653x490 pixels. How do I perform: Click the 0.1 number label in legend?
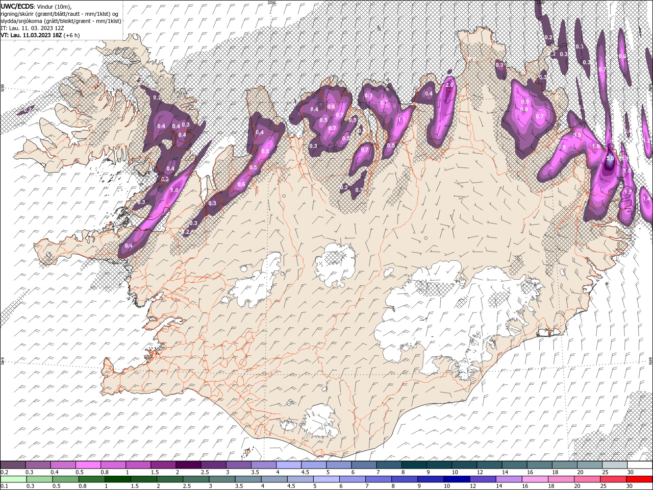pyautogui.click(x=4, y=486)
